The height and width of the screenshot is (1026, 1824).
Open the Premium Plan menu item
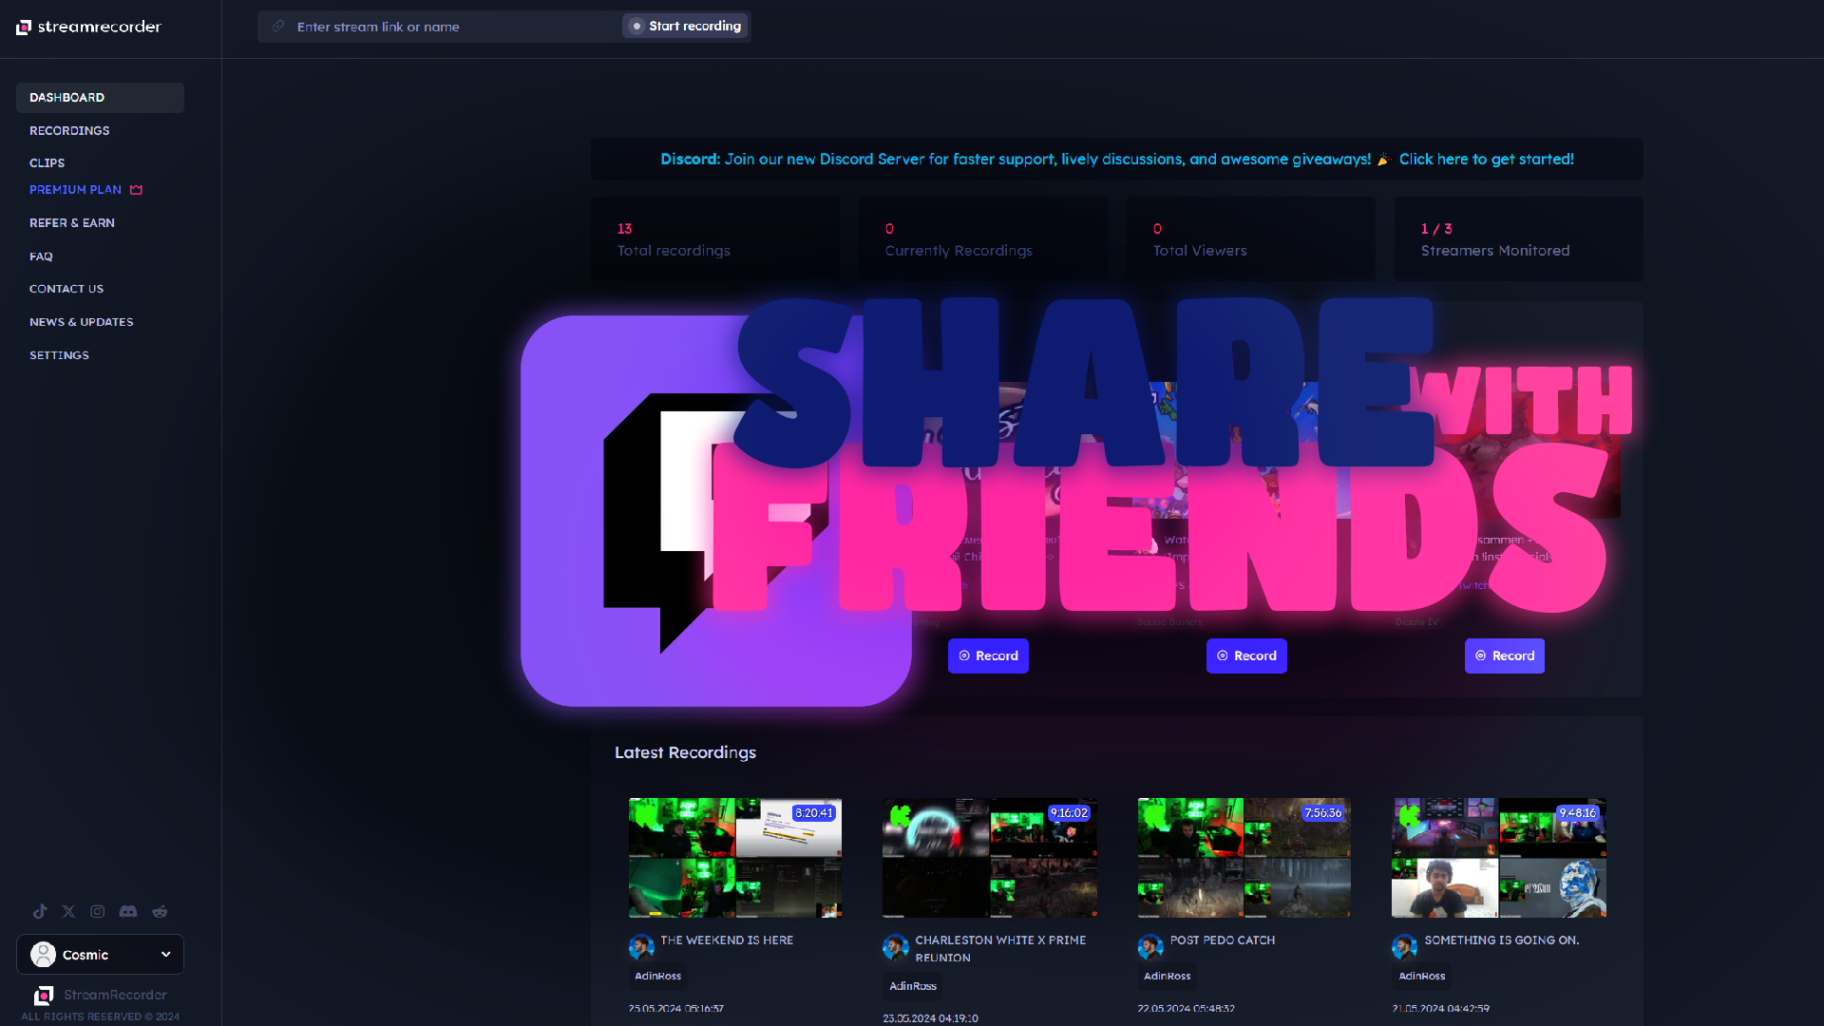(75, 190)
